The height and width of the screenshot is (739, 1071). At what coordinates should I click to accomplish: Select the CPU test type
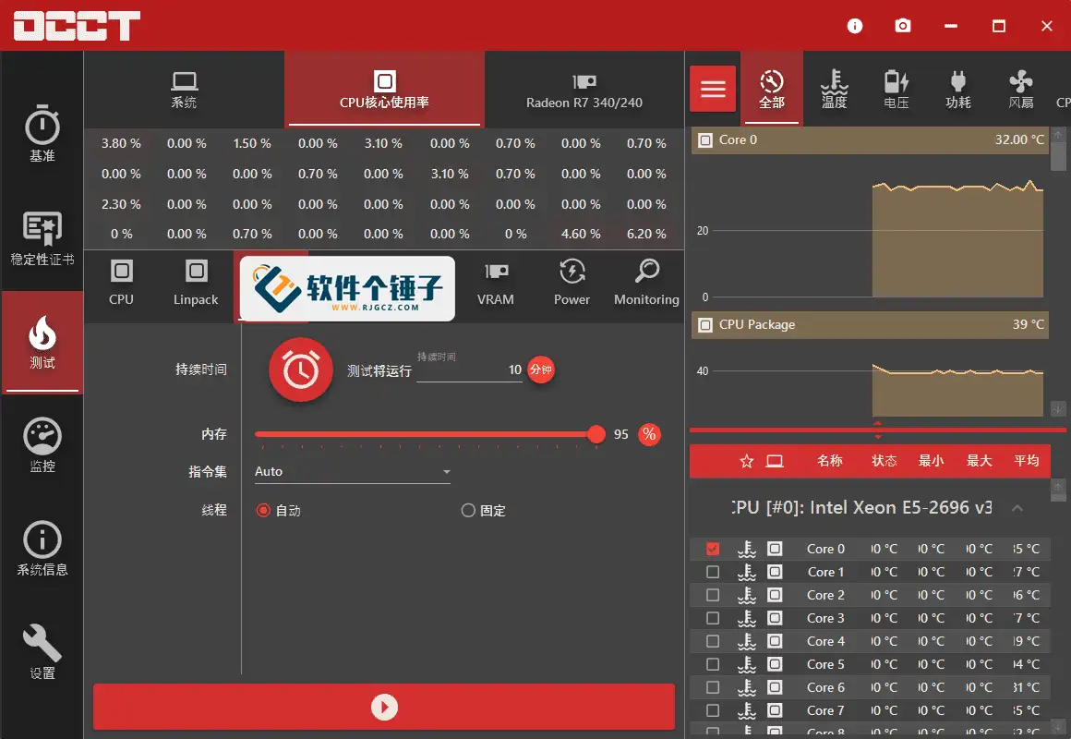(x=122, y=283)
